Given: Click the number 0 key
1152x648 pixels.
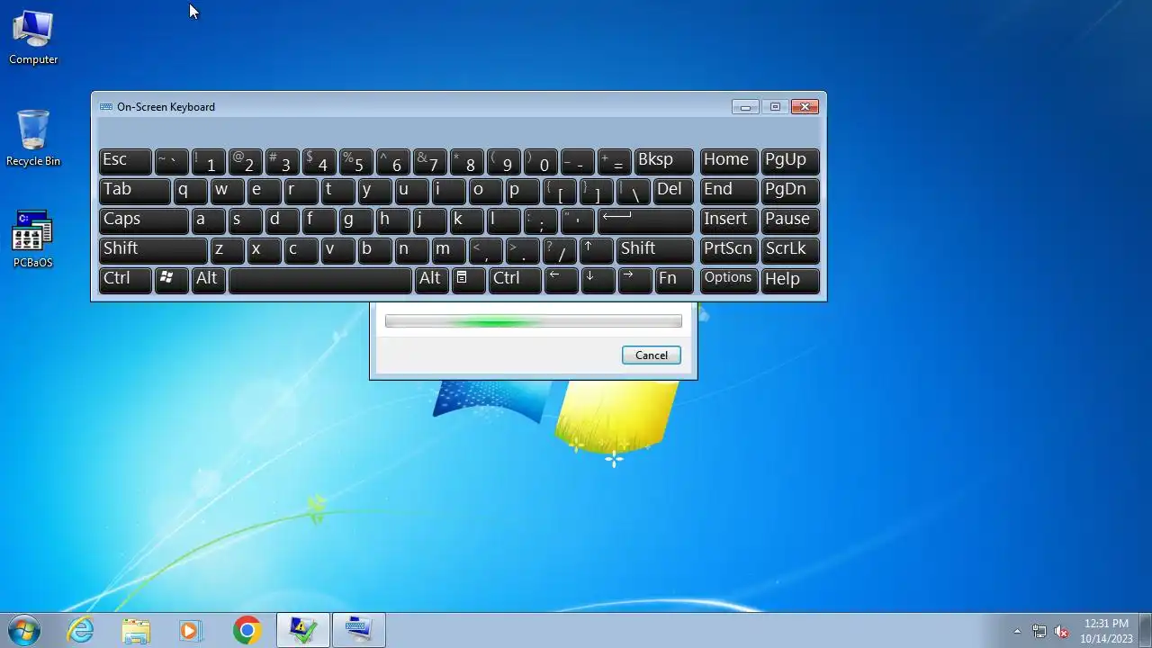Looking at the screenshot, I should pyautogui.click(x=540, y=160).
